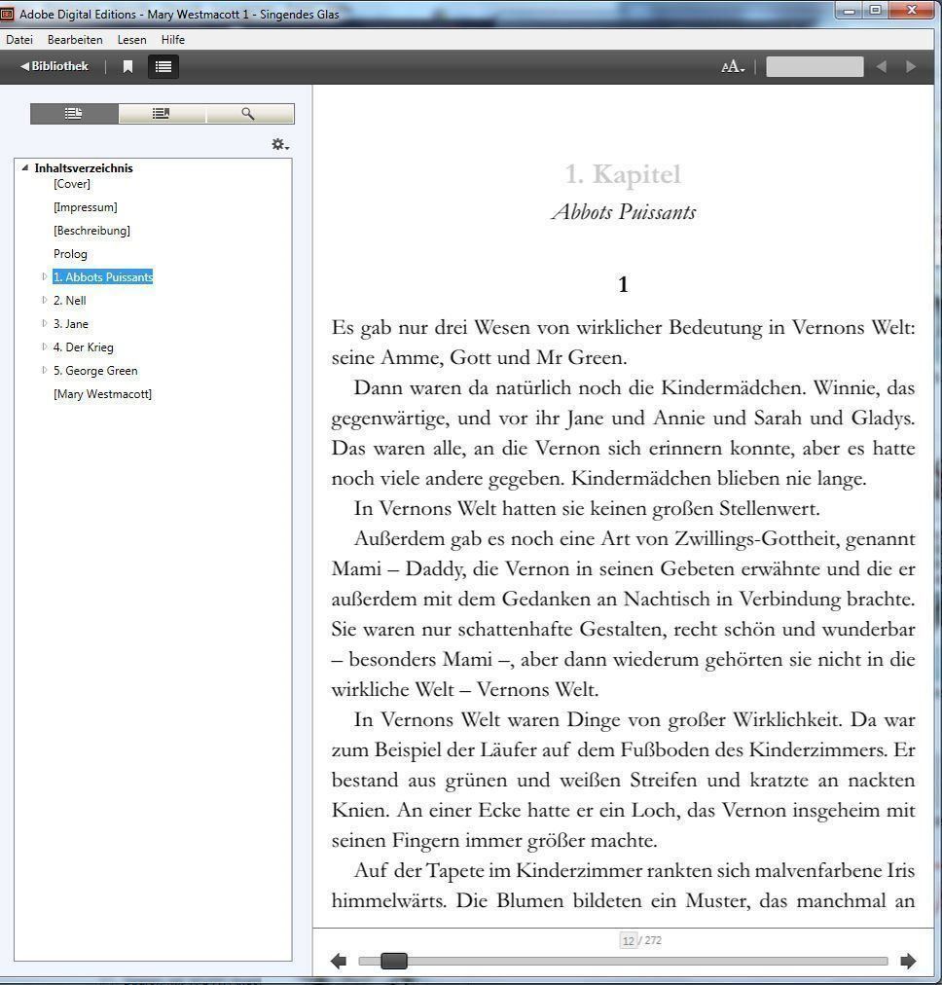The height and width of the screenshot is (985, 942).
Task: Select 5. George Green in contents
Action: 95,371
